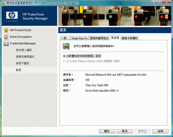Click the 加密 label
This screenshot has height=137, width=173.
67,85
